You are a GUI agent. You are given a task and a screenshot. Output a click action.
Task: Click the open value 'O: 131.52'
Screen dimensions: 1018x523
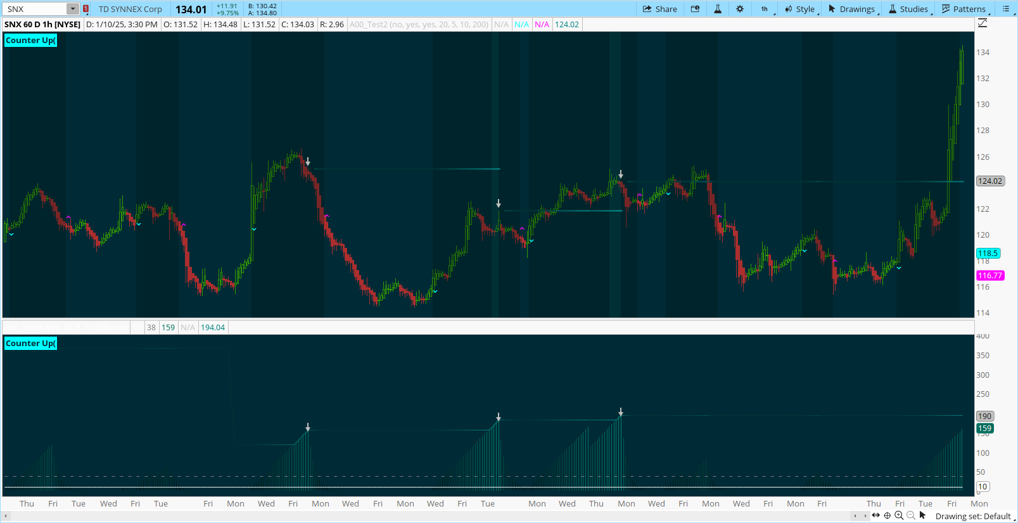click(x=181, y=24)
